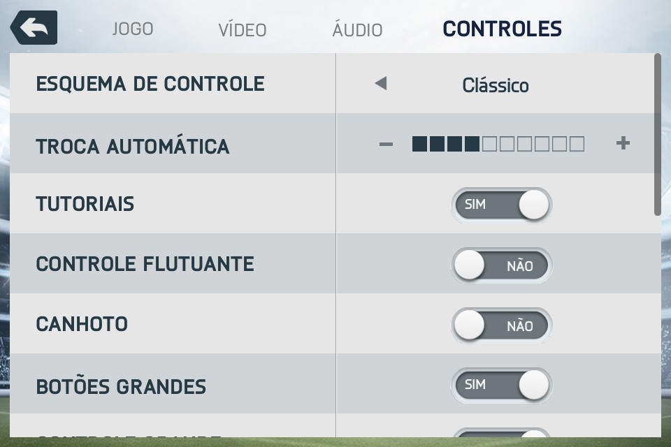Disable the Tutoriais toggle

[501, 205]
